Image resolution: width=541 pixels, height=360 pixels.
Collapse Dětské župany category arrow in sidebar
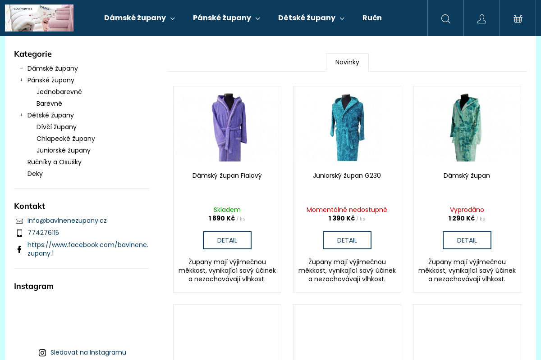[x=21, y=115]
